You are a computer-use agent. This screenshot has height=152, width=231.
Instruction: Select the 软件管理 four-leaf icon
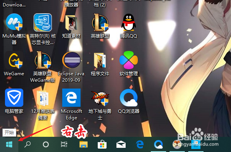click(x=129, y=60)
